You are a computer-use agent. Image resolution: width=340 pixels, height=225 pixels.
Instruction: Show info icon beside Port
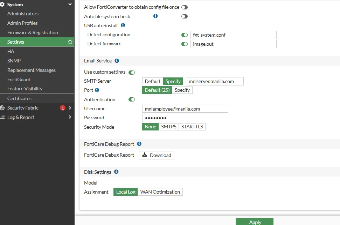click(x=97, y=90)
